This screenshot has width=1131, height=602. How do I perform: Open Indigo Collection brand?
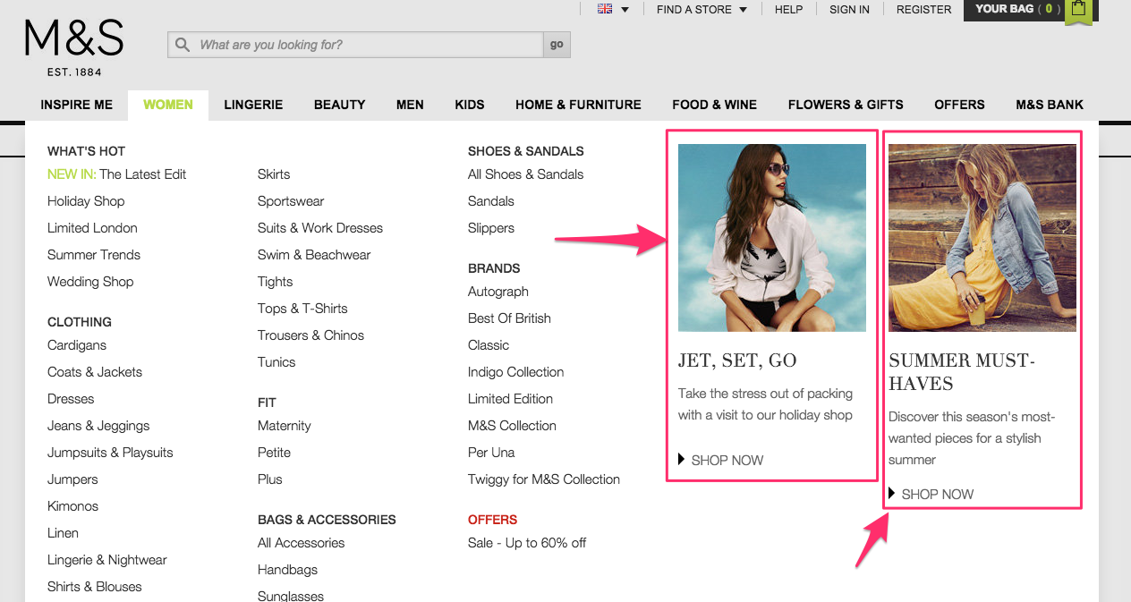pyautogui.click(x=516, y=372)
